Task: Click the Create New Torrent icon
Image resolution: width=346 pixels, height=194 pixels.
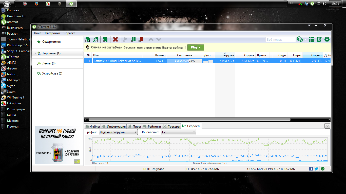Action: pos(105,39)
